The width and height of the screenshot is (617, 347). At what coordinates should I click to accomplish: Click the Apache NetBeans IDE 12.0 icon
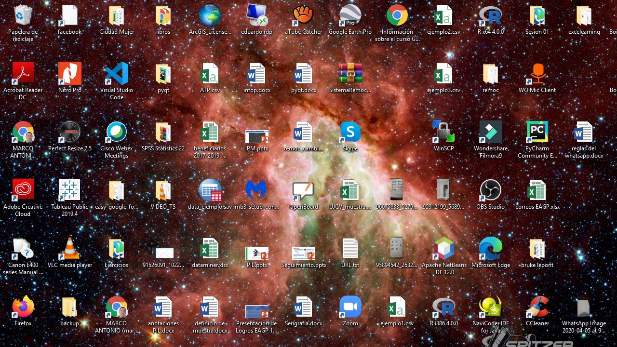point(443,249)
